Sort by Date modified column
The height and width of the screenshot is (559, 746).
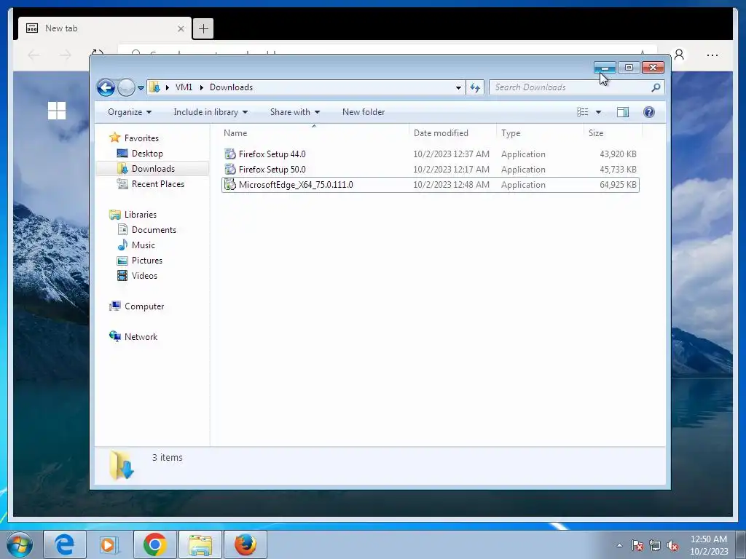pos(452,133)
